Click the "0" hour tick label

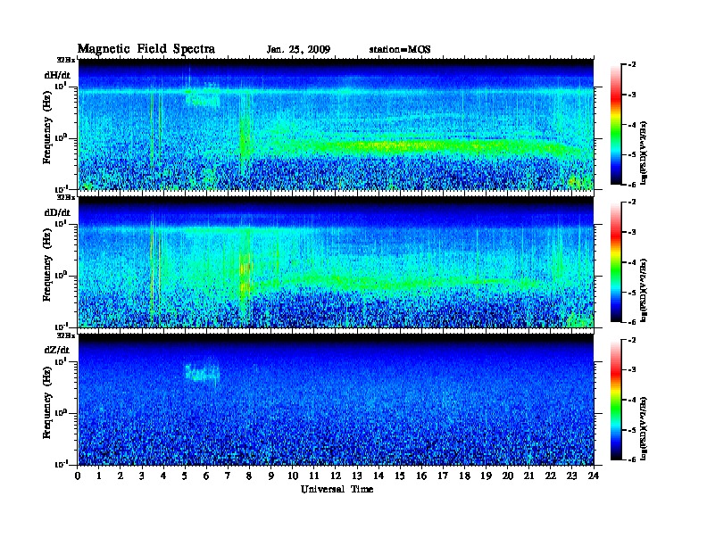coord(78,476)
